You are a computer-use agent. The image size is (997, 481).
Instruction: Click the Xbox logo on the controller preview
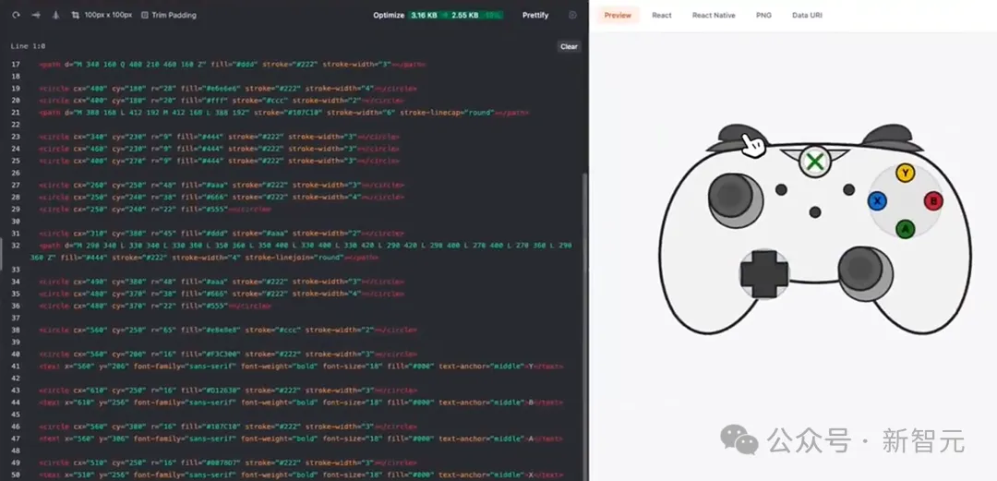(815, 162)
